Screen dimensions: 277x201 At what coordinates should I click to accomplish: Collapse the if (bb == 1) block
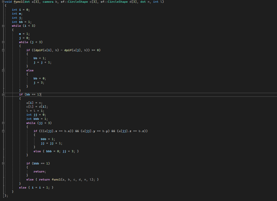(3, 95)
